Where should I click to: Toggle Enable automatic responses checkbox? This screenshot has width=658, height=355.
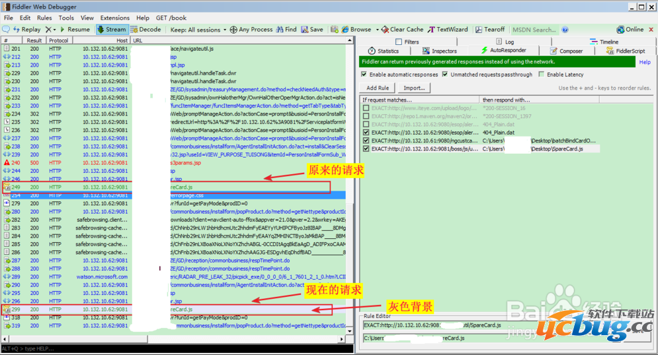(364, 74)
